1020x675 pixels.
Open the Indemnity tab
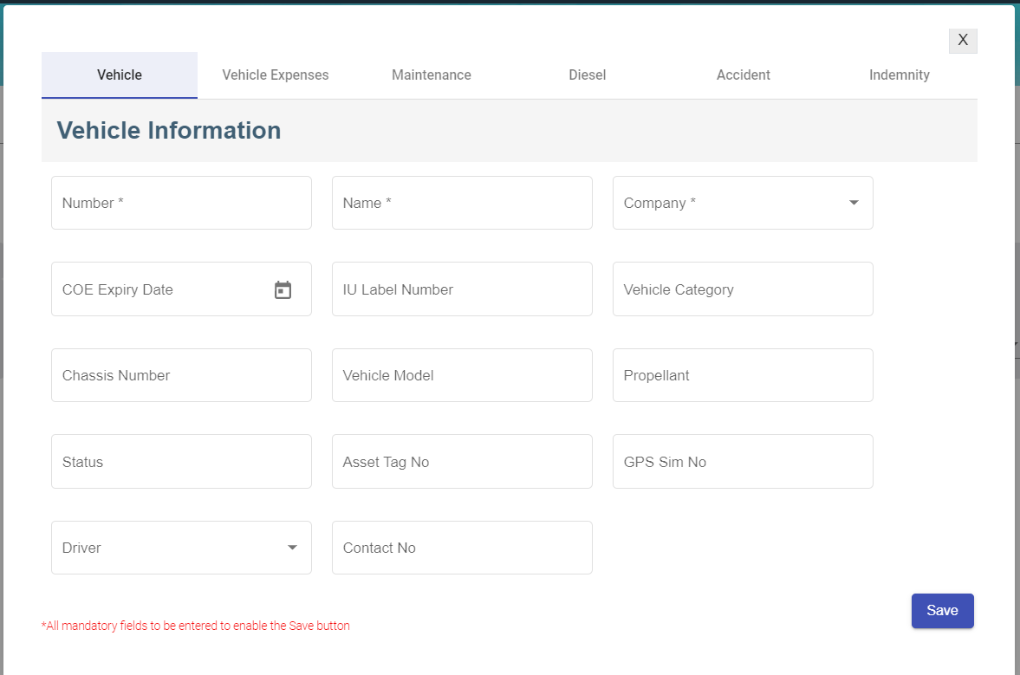point(900,75)
